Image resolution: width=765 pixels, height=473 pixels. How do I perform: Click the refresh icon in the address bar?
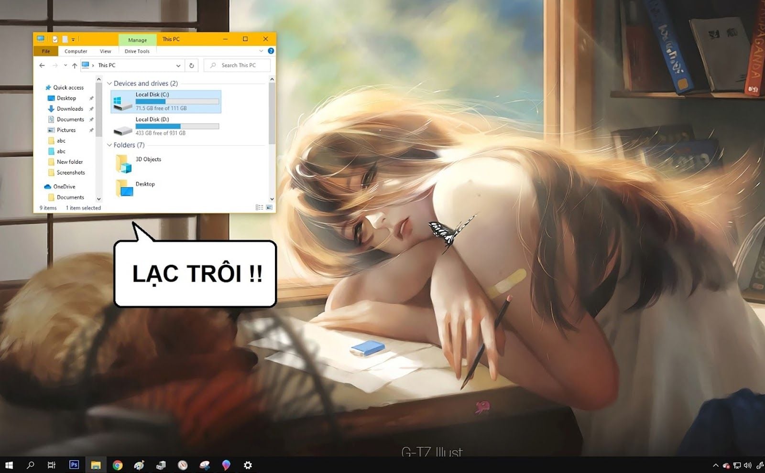191,65
